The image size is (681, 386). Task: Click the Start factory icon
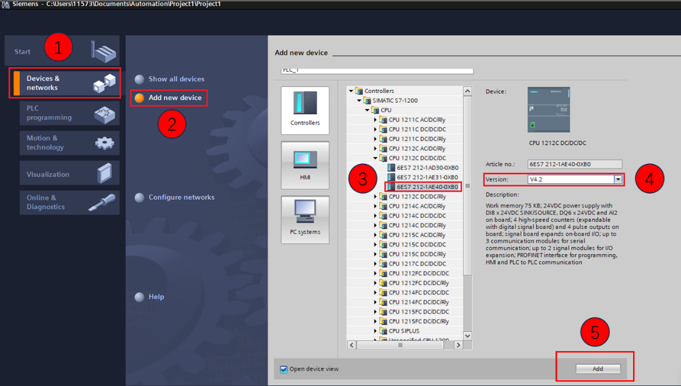pyautogui.click(x=103, y=51)
